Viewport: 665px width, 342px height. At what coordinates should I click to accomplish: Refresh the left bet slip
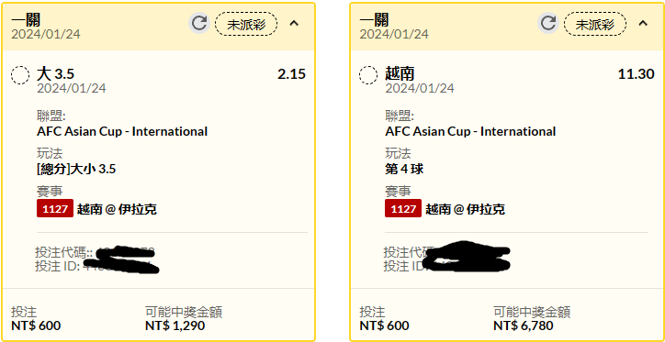(x=199, y=23)
